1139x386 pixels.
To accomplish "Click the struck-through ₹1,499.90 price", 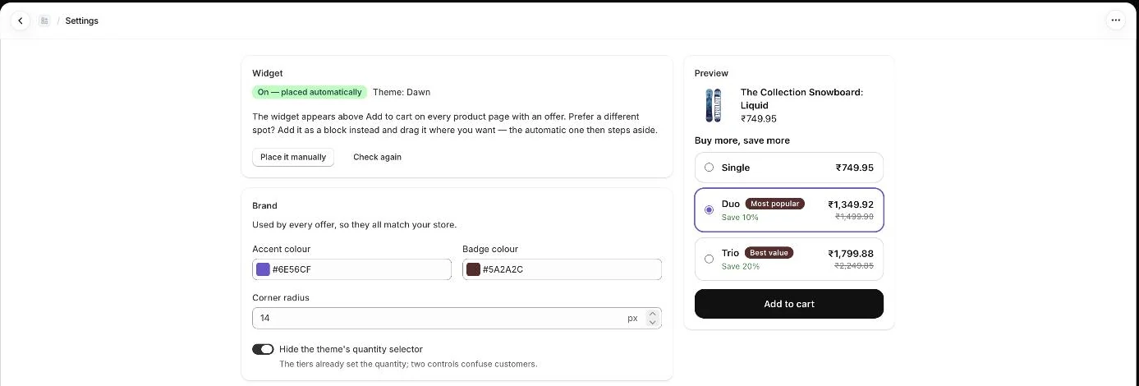I will pos(854,217).
